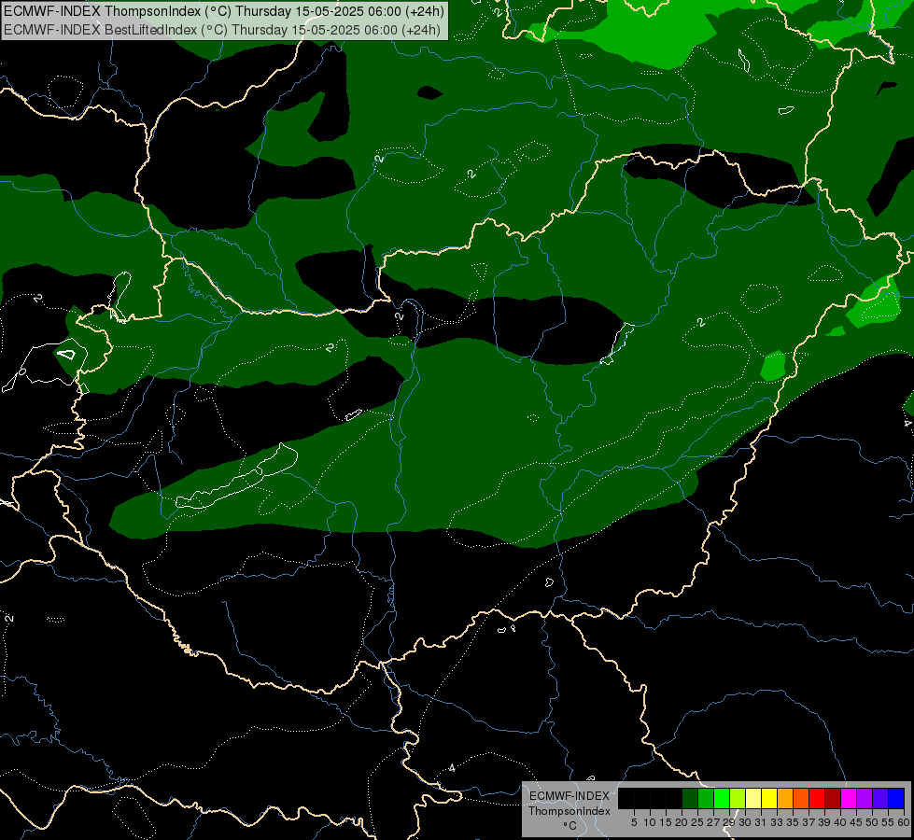The image size is (914, 840).
Task: Click the BestLiftedIndex title line at top
Action: [222, 30]
